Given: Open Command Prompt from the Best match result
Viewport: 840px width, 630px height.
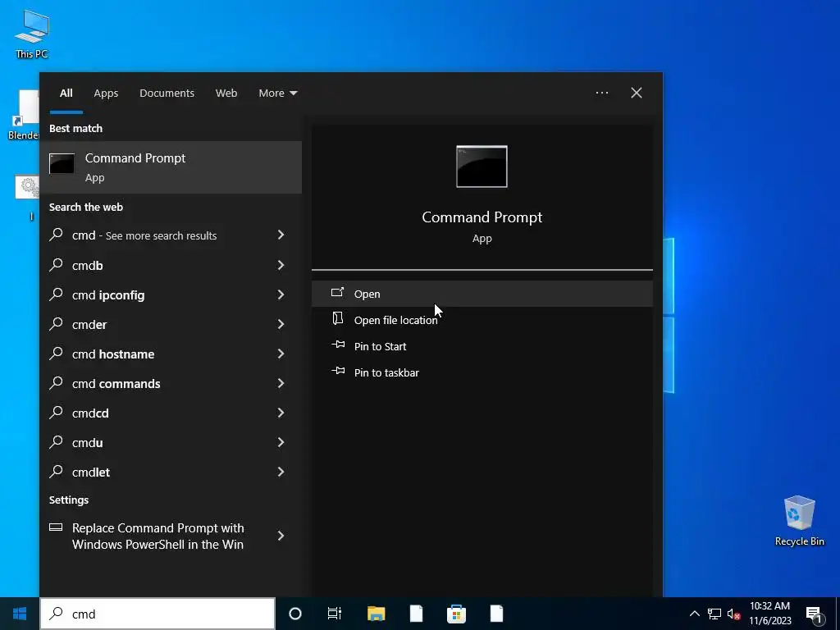Looking at the screenshot, I should 171,167.
